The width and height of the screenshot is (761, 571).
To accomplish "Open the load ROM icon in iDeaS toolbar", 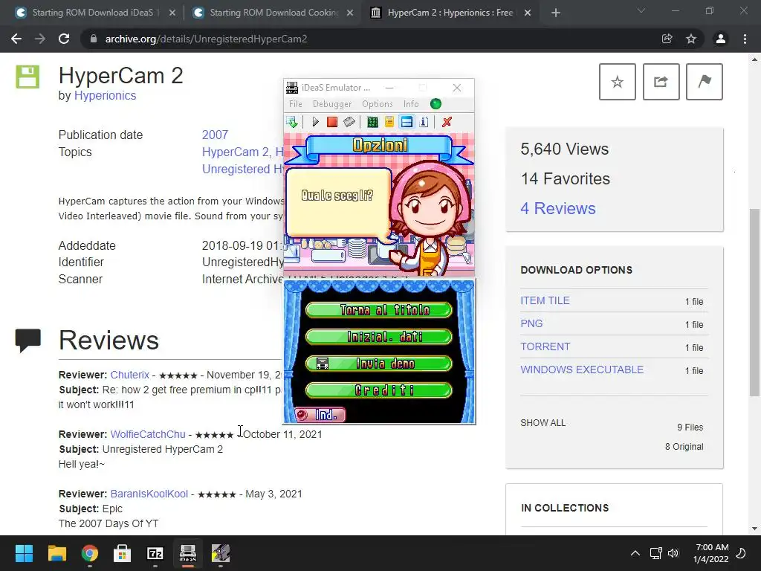I will 291,122.
